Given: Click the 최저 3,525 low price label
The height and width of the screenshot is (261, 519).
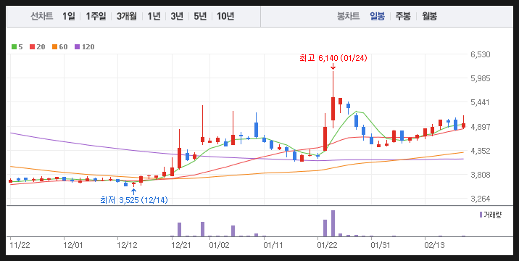Looking at the screenshot, I should [x=134, y=200].
